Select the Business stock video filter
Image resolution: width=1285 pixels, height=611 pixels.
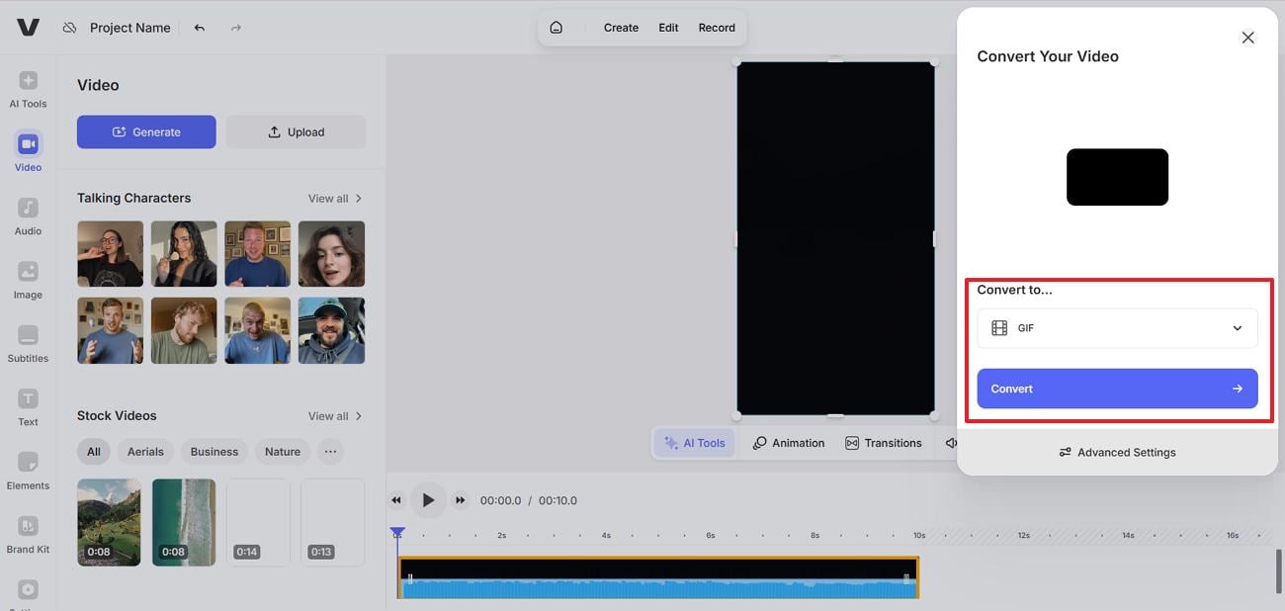pyautogui.click(x=214, y=451)
